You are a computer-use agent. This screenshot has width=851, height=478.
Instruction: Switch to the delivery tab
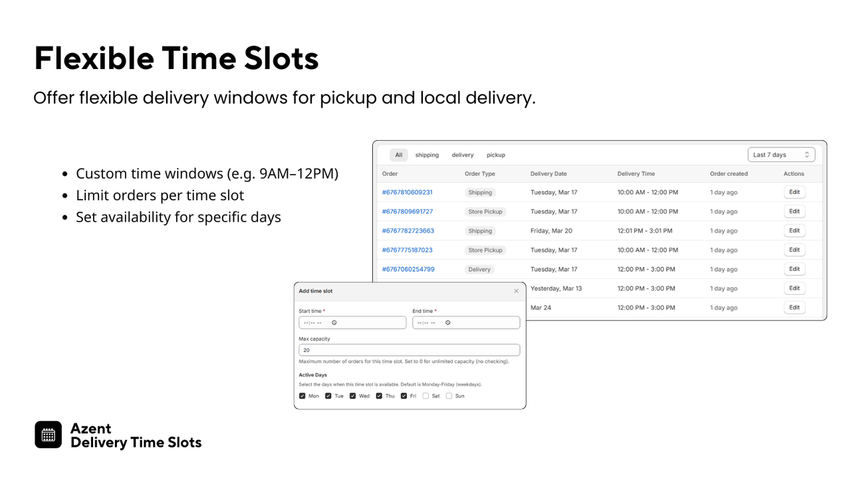tap(463, 155)
